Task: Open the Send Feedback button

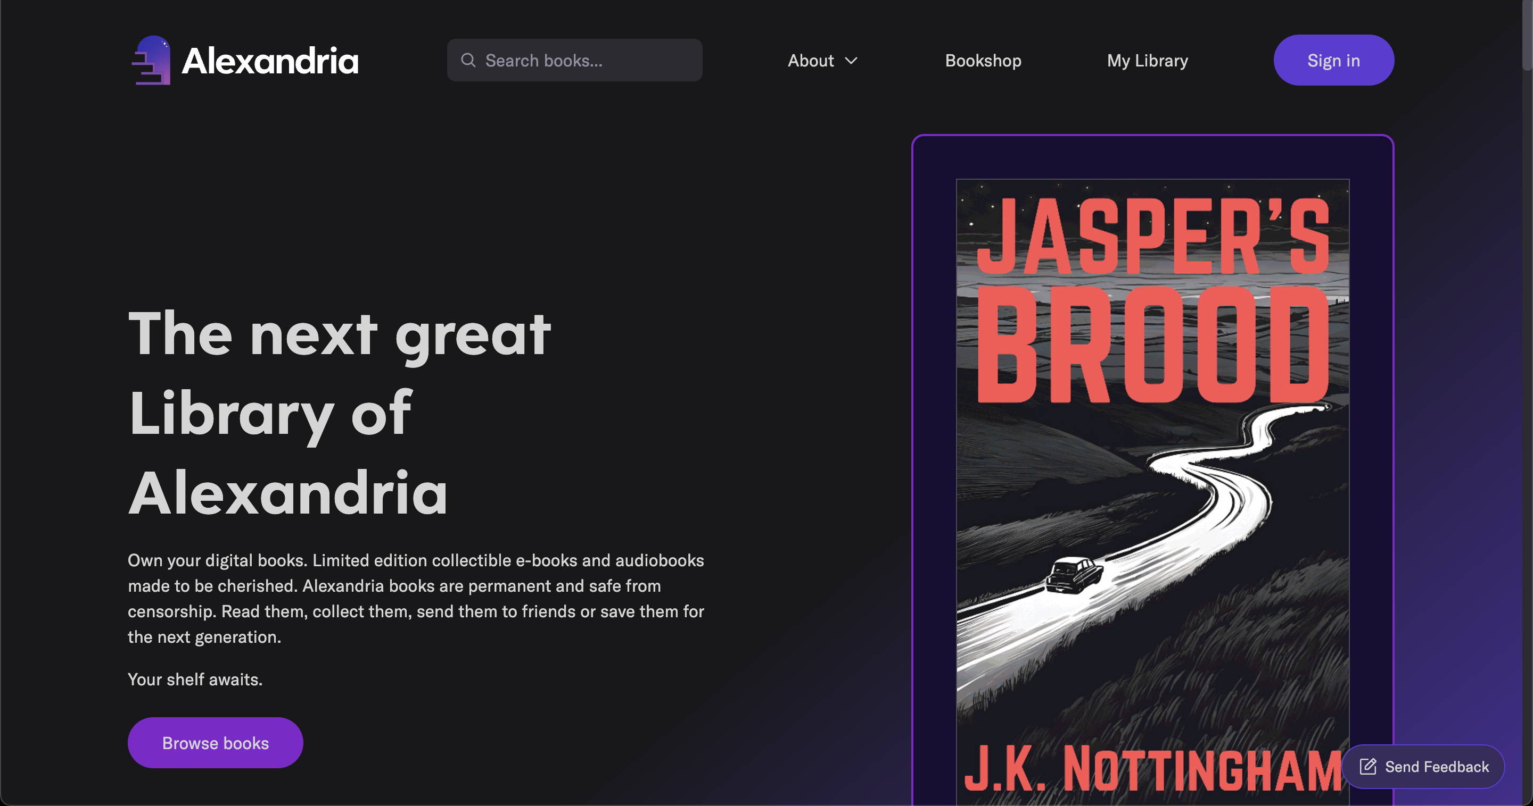Action: click(x=1423, y=766)
